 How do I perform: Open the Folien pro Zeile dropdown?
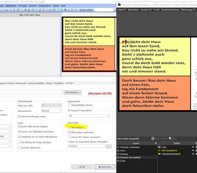coord(52,105)
